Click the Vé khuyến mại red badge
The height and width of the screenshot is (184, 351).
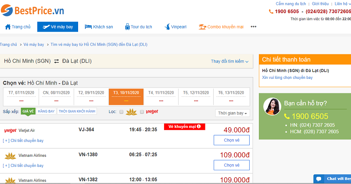(x=184, y=127)
